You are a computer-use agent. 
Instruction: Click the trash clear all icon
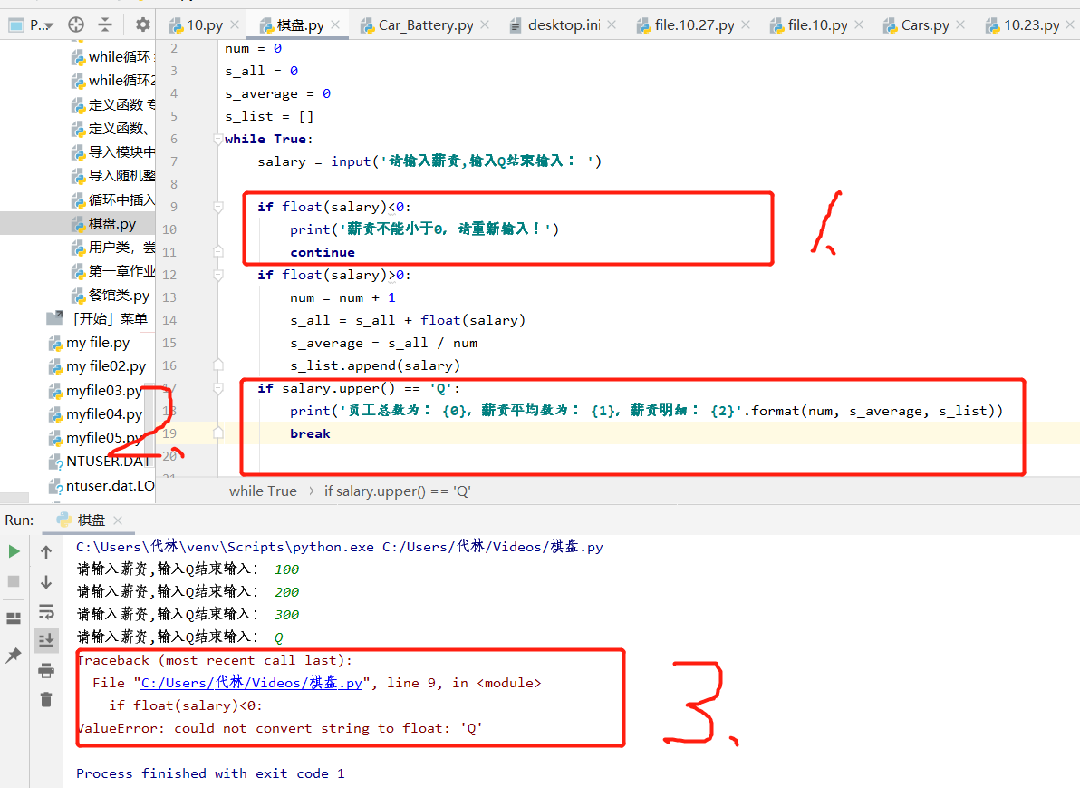(46, 700)
